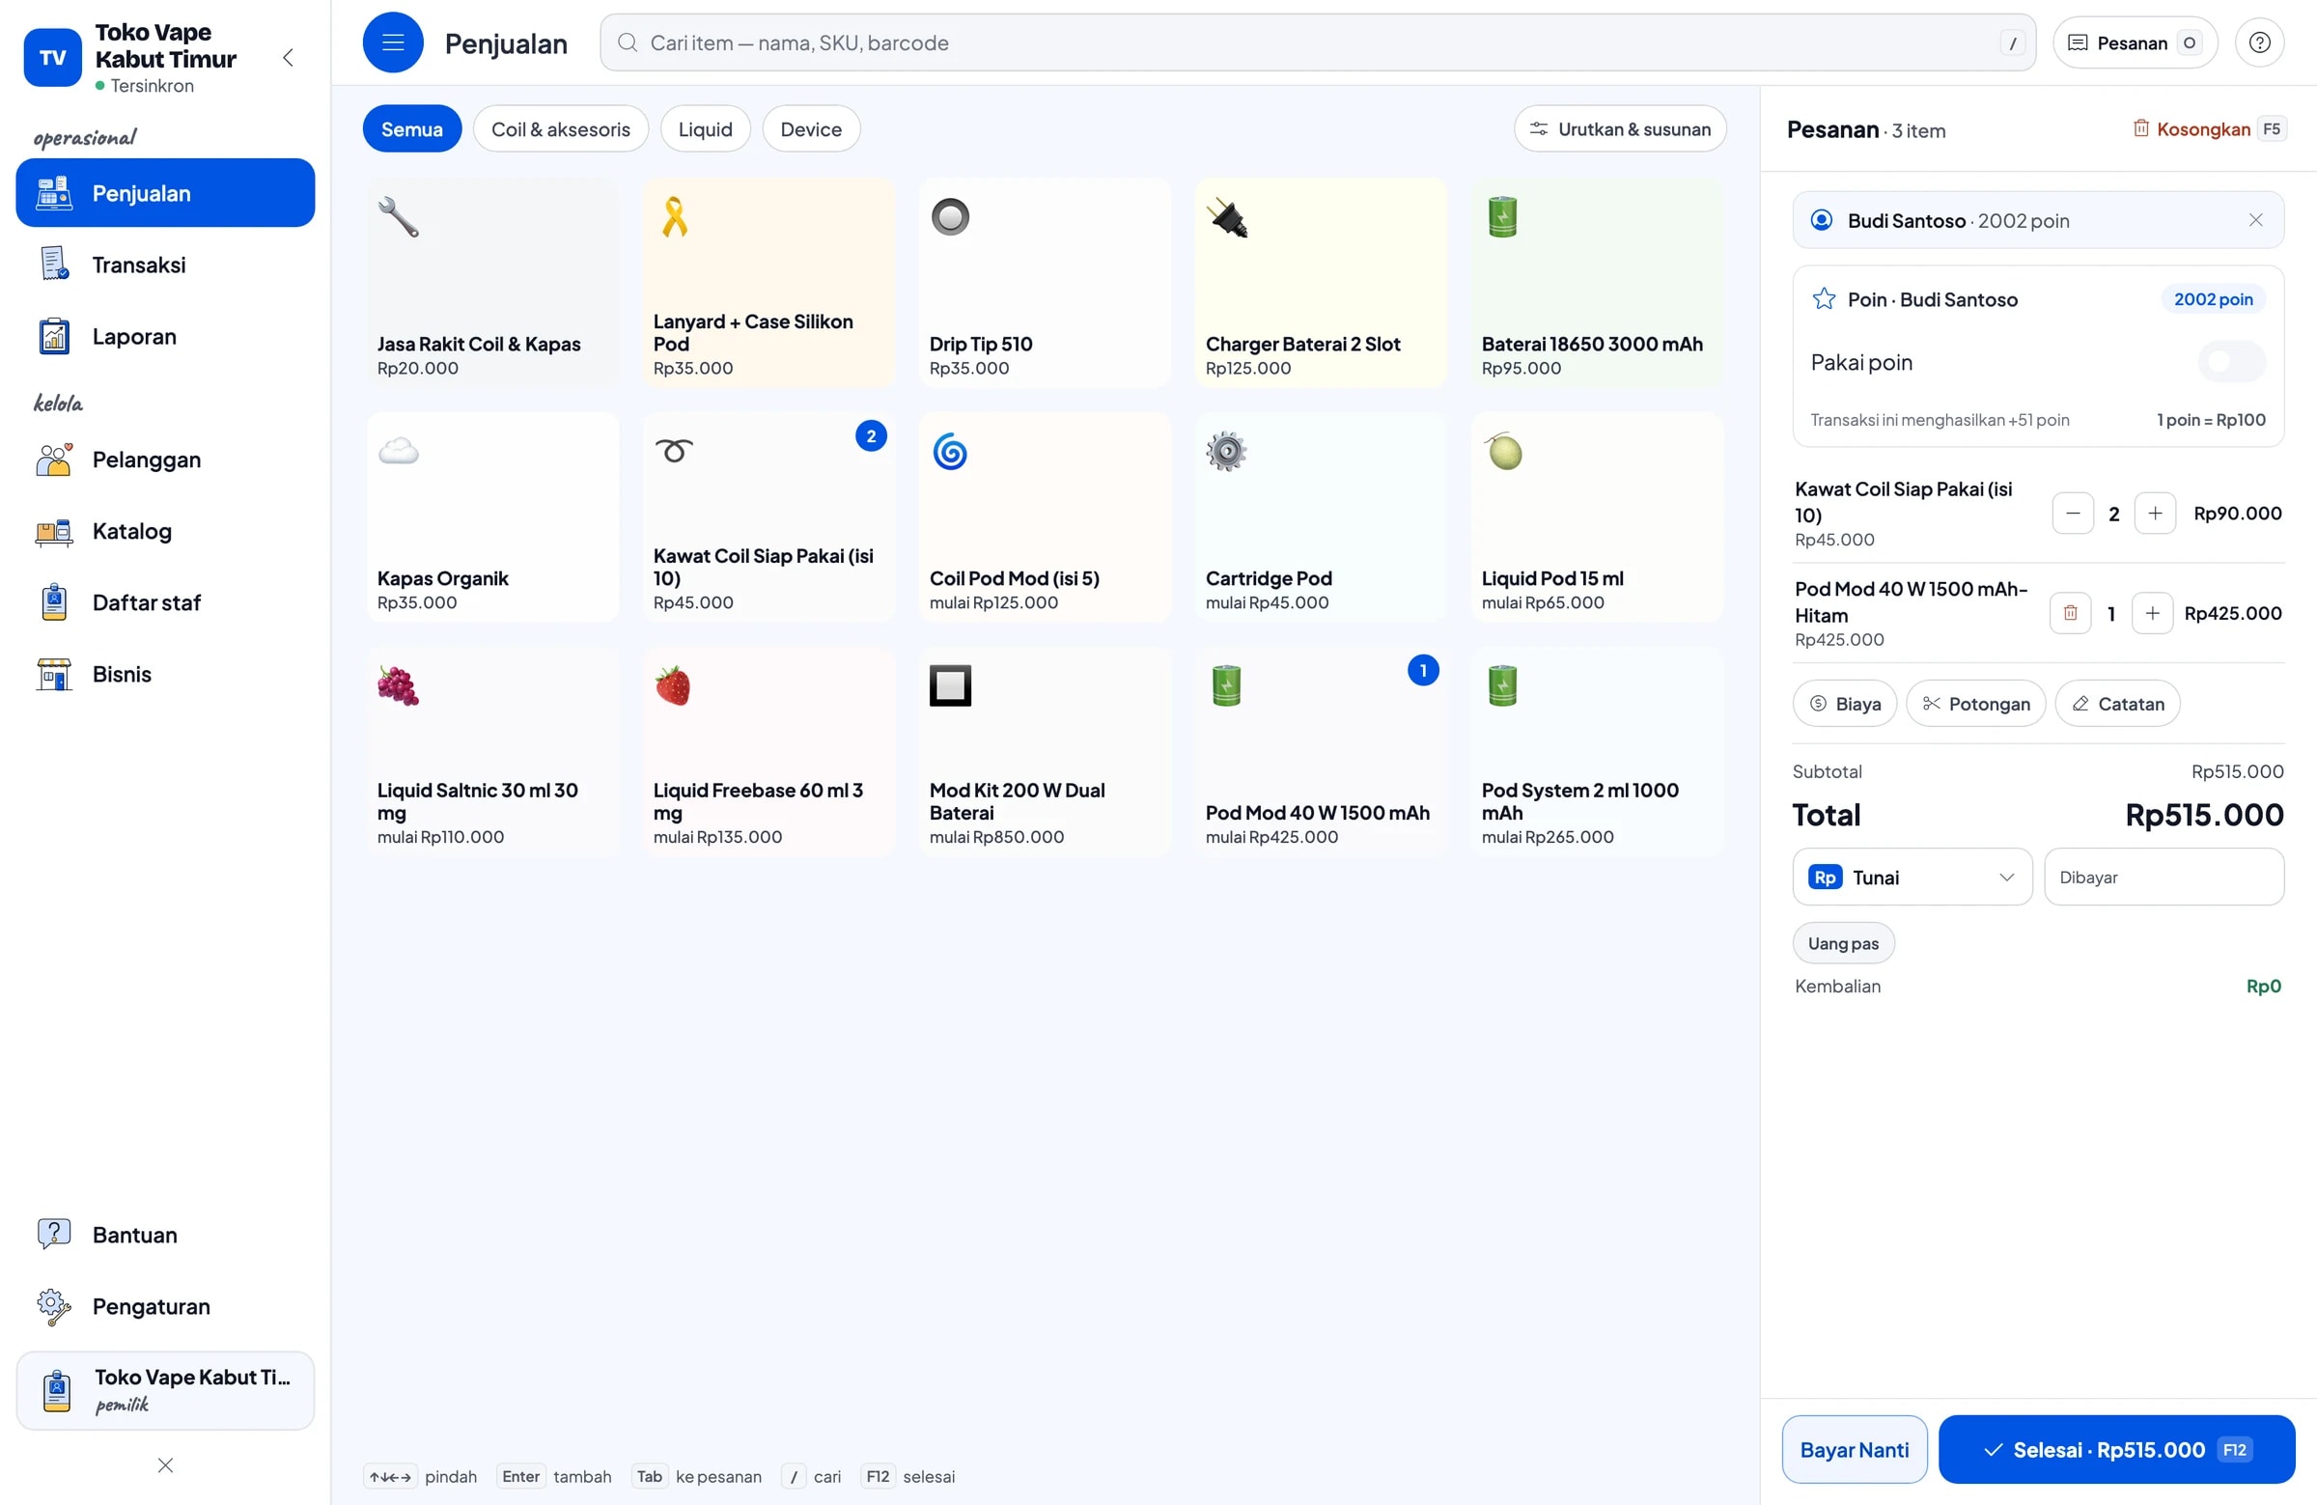2317x1505 pixels.
Task: Click the Dibayar amount field
Action: (x=2164, y=877)
